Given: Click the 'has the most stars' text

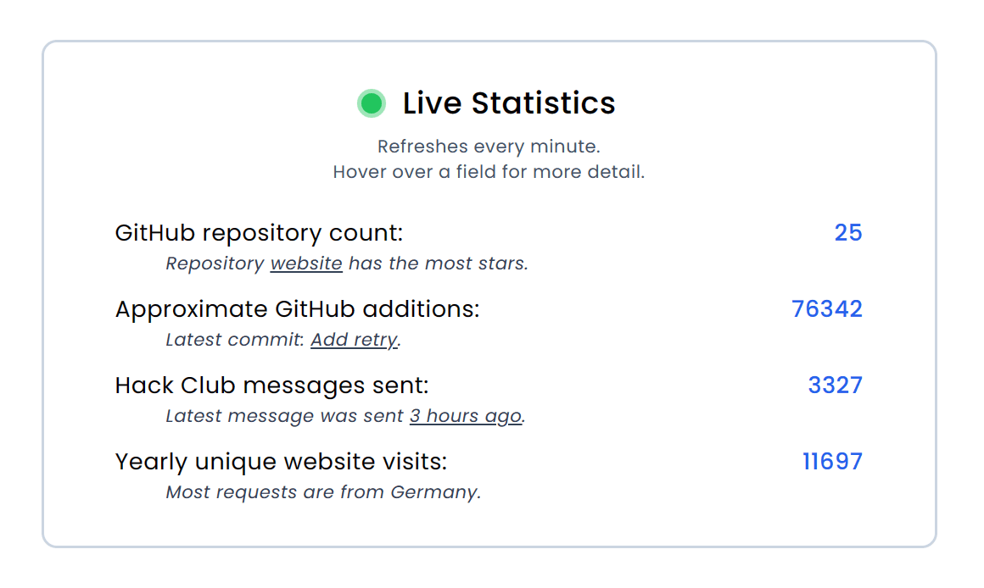Looking at the screenshot, I should click(438, 263).
